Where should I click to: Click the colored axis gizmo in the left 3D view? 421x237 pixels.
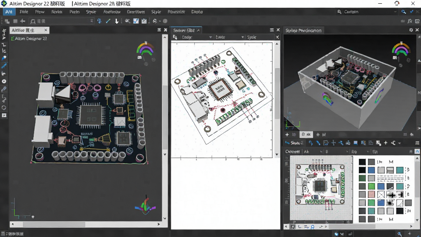pyautogui.click(x=145, y=207)
